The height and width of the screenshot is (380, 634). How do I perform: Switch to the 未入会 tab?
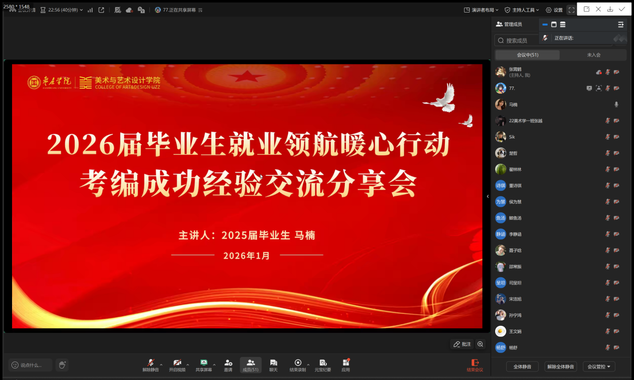[x=593, y=55]
